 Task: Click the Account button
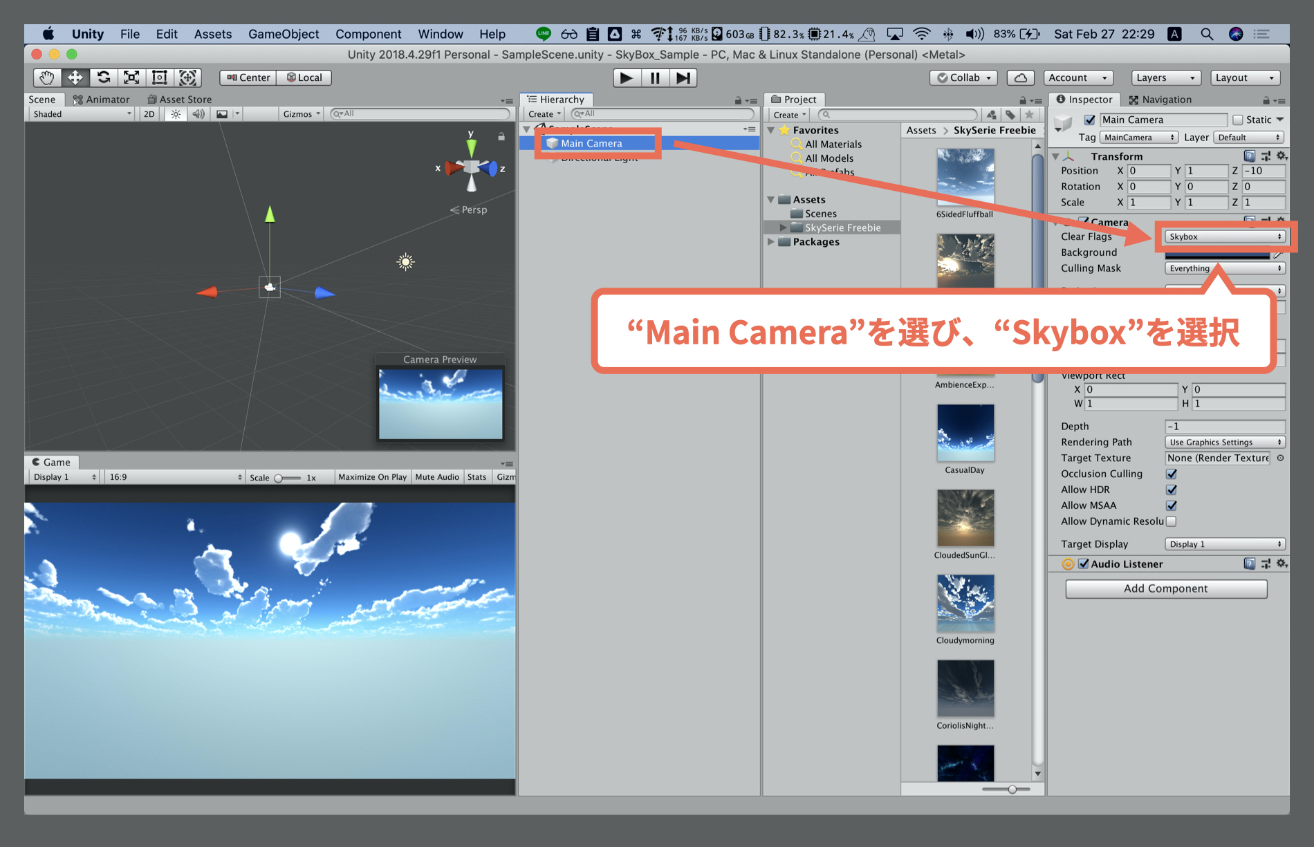point(1078,77)
